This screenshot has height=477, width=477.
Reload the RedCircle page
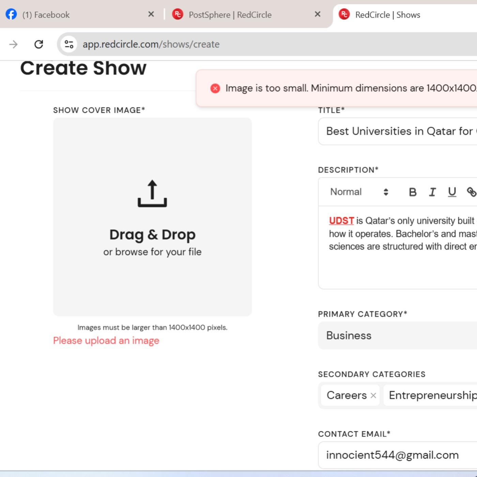pyautogui.click(x=39, y=44)
